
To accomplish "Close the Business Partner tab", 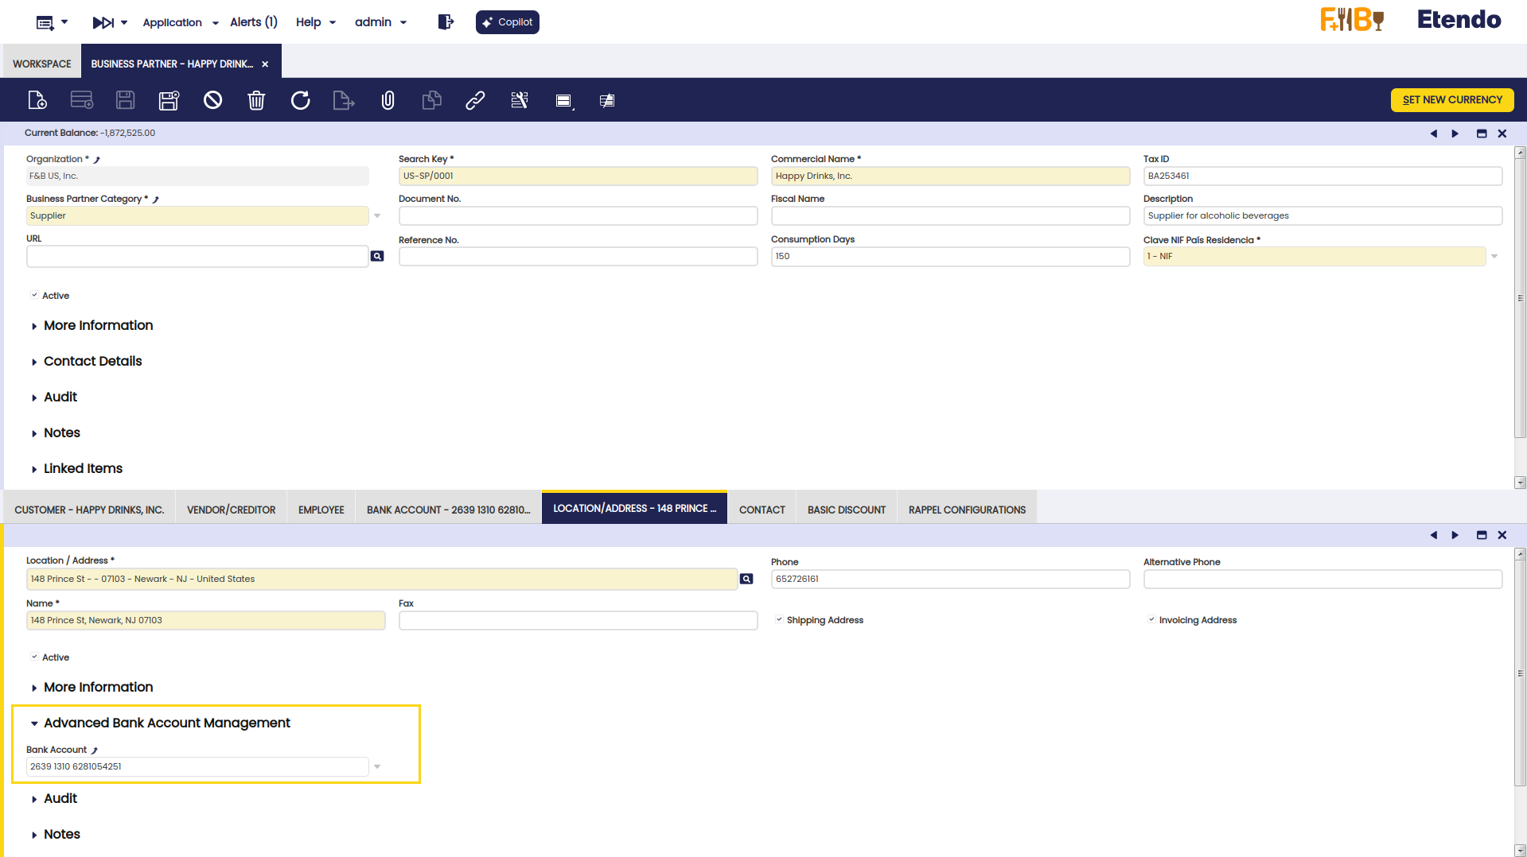I will pyautogui.click(x=265, y=64).
